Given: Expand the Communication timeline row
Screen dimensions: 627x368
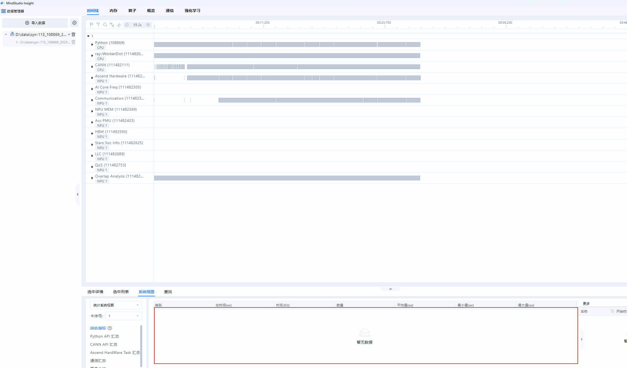Looking at the screenshot, I should click(x=92, y=100).
